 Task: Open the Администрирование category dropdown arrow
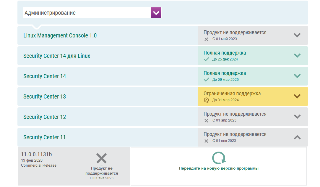click(156, 13)
